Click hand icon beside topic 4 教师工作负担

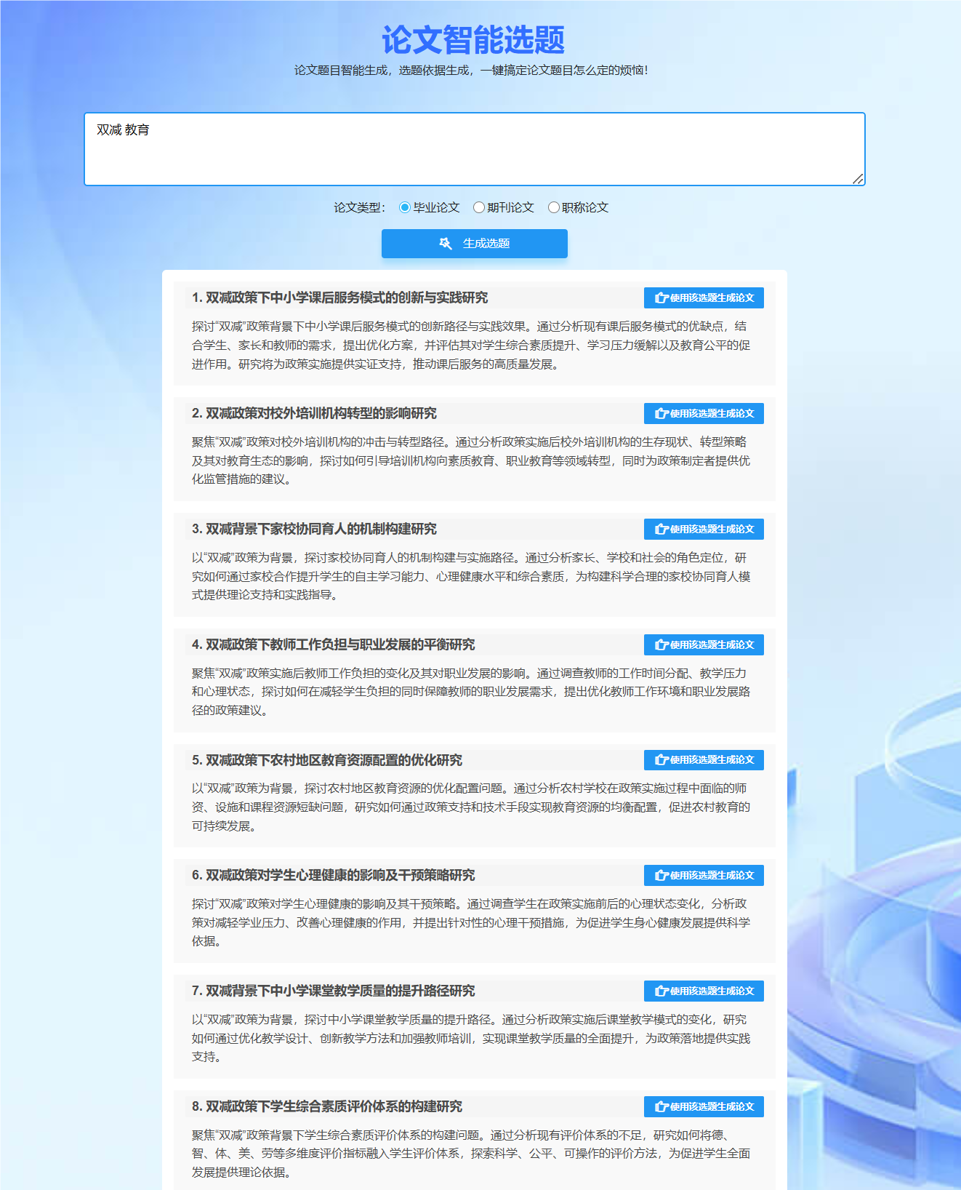(x=661, y=645)
